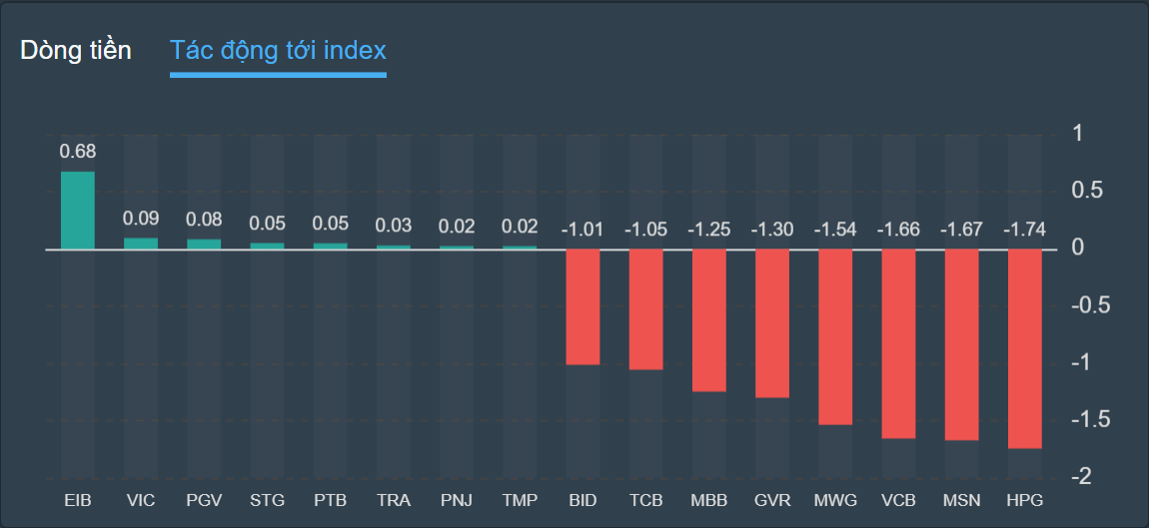This screenshot has height=528, width=1149.
Task: Click the red TCB bar
Action: [646, 308]
